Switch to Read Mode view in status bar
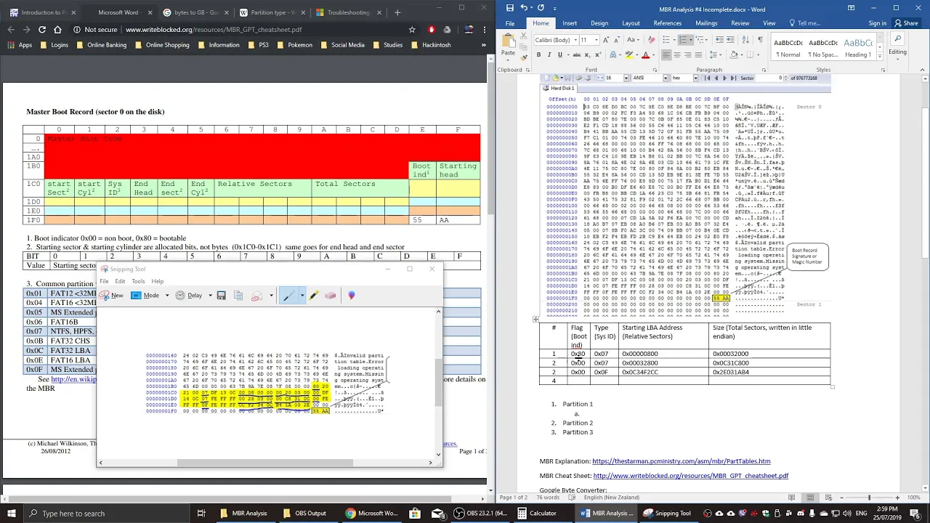Viewport: 930px width, 523px height. (791, 498)
